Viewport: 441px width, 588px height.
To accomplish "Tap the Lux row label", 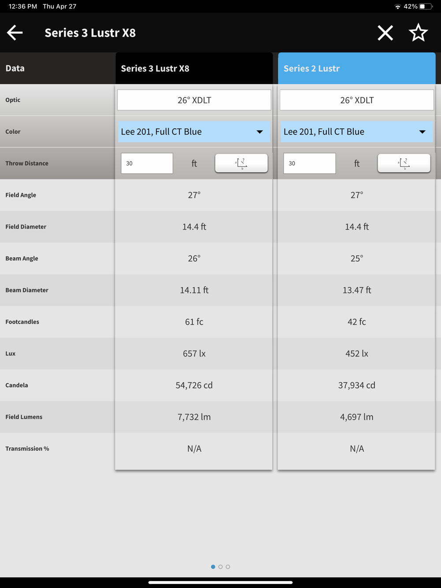I will pos(11,354).
